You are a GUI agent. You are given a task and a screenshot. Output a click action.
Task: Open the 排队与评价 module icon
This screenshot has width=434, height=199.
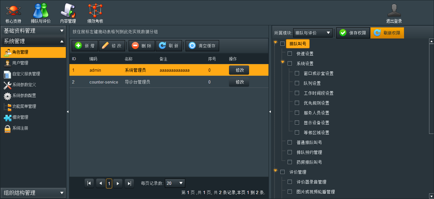click(x=40, y=11)
